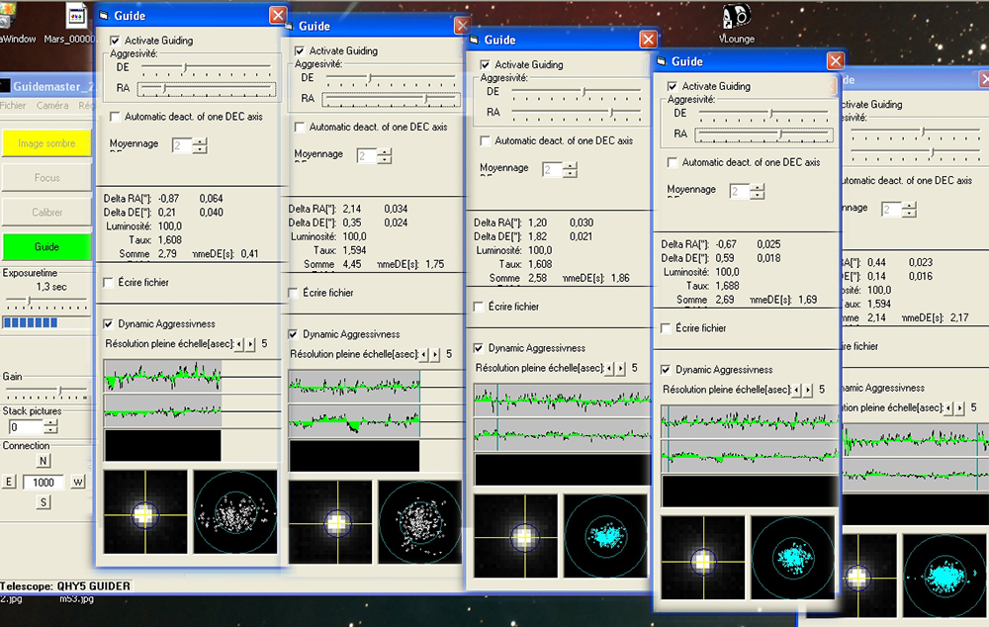Image resolution: width=989 pixels, height=627 pixels.
Task: Click the 1000 field between E and W
Action: click(x=43, y=482)
